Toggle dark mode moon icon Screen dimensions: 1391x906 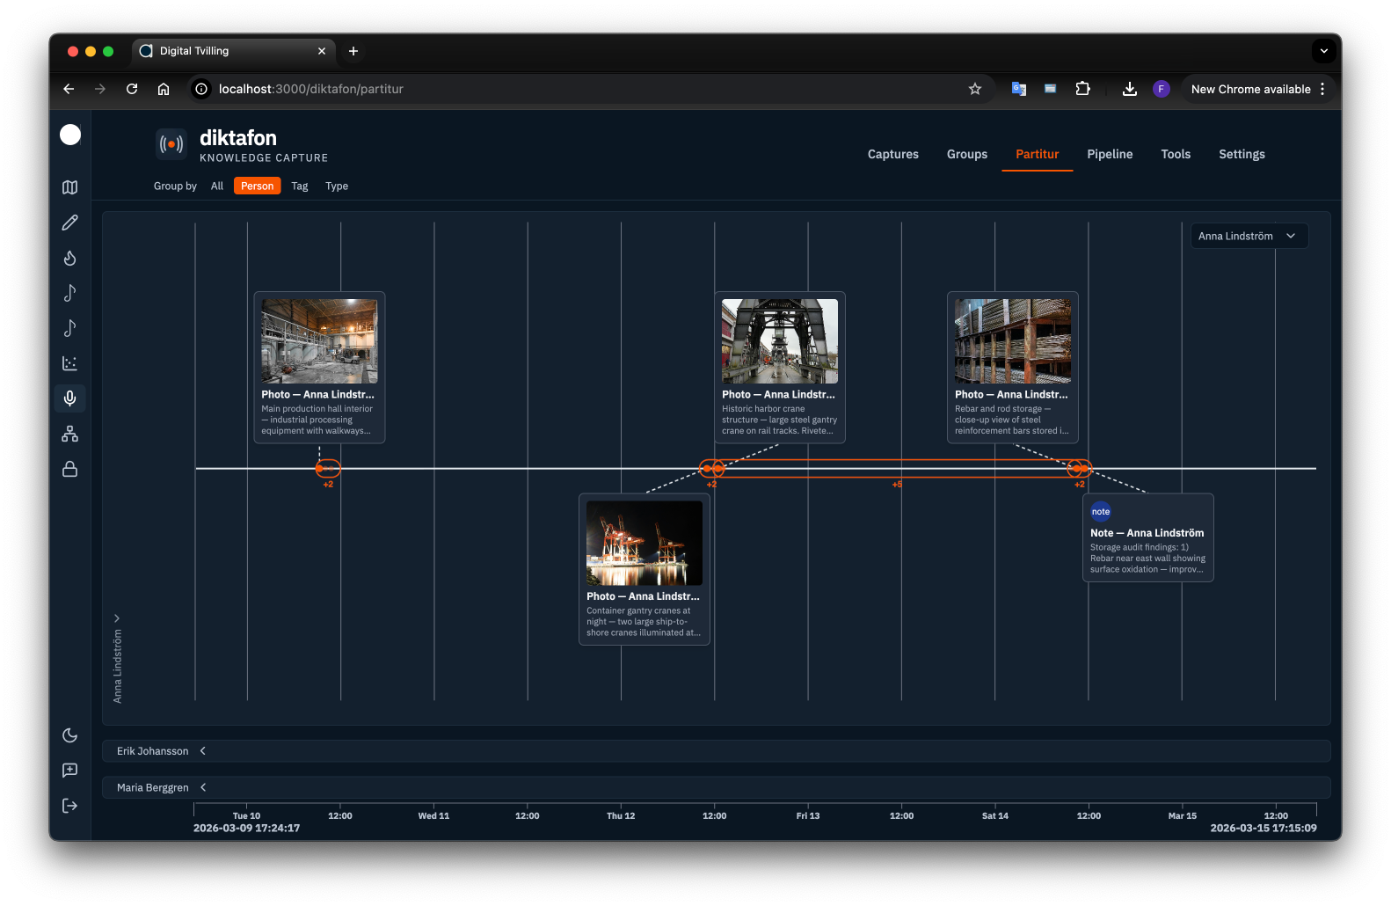coord(70,735)
